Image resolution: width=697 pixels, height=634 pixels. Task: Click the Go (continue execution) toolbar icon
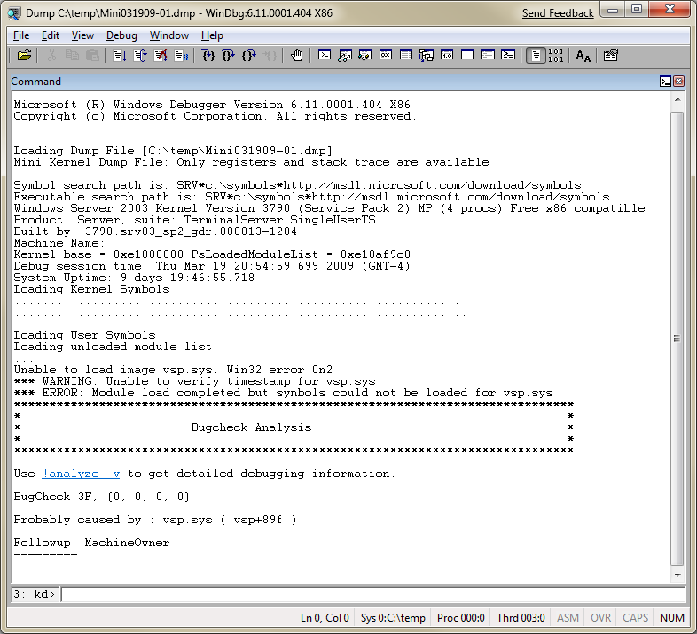point(120,55)
